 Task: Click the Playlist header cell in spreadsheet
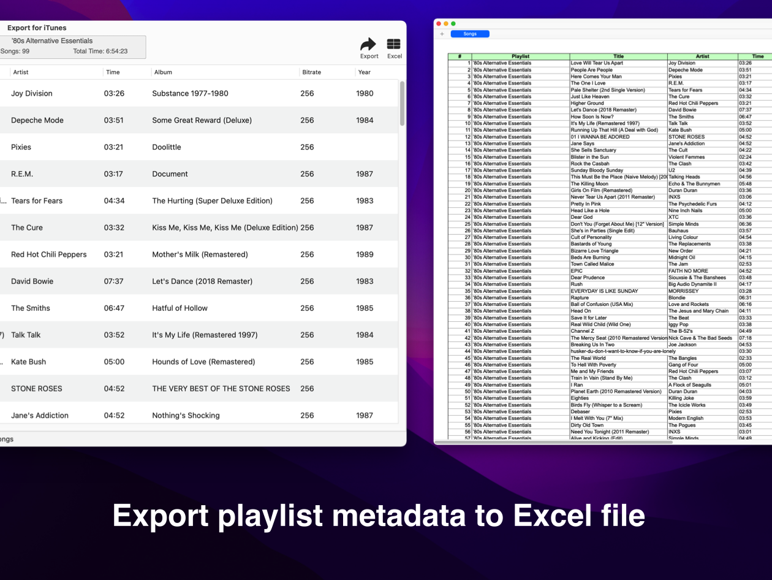[520, 56]
